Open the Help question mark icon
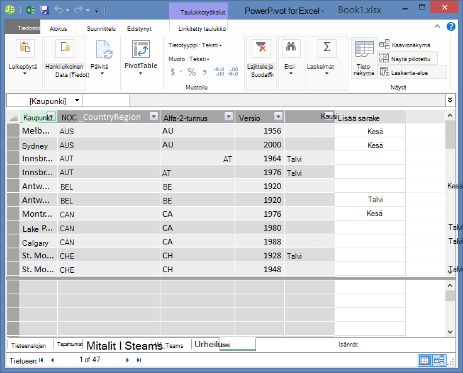 point(451,26)
